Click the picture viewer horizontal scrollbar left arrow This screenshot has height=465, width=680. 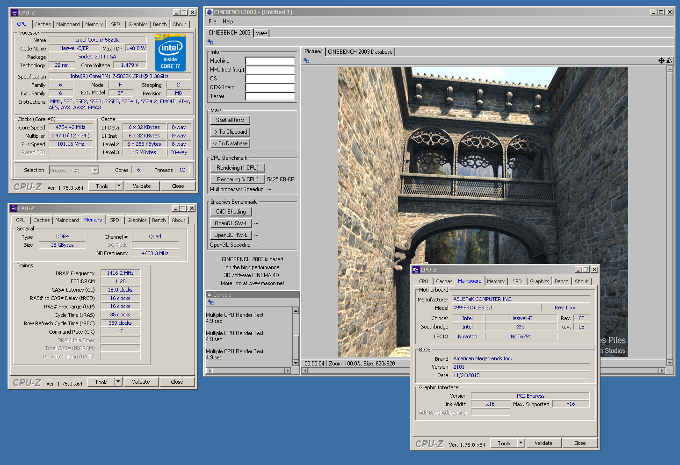tap(305, 371)
